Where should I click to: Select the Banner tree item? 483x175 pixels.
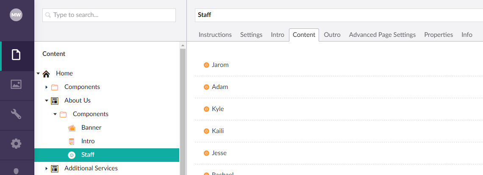tap(91, 128)
